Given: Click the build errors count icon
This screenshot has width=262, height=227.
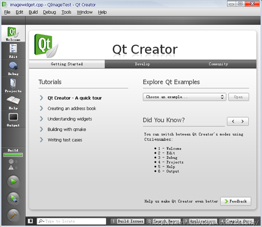Looking at the screenshot, I should click(x=11, y=161).
